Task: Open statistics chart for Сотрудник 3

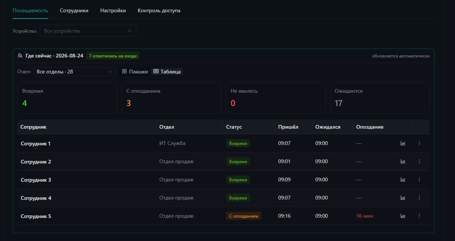Action: tap(403, 179)
